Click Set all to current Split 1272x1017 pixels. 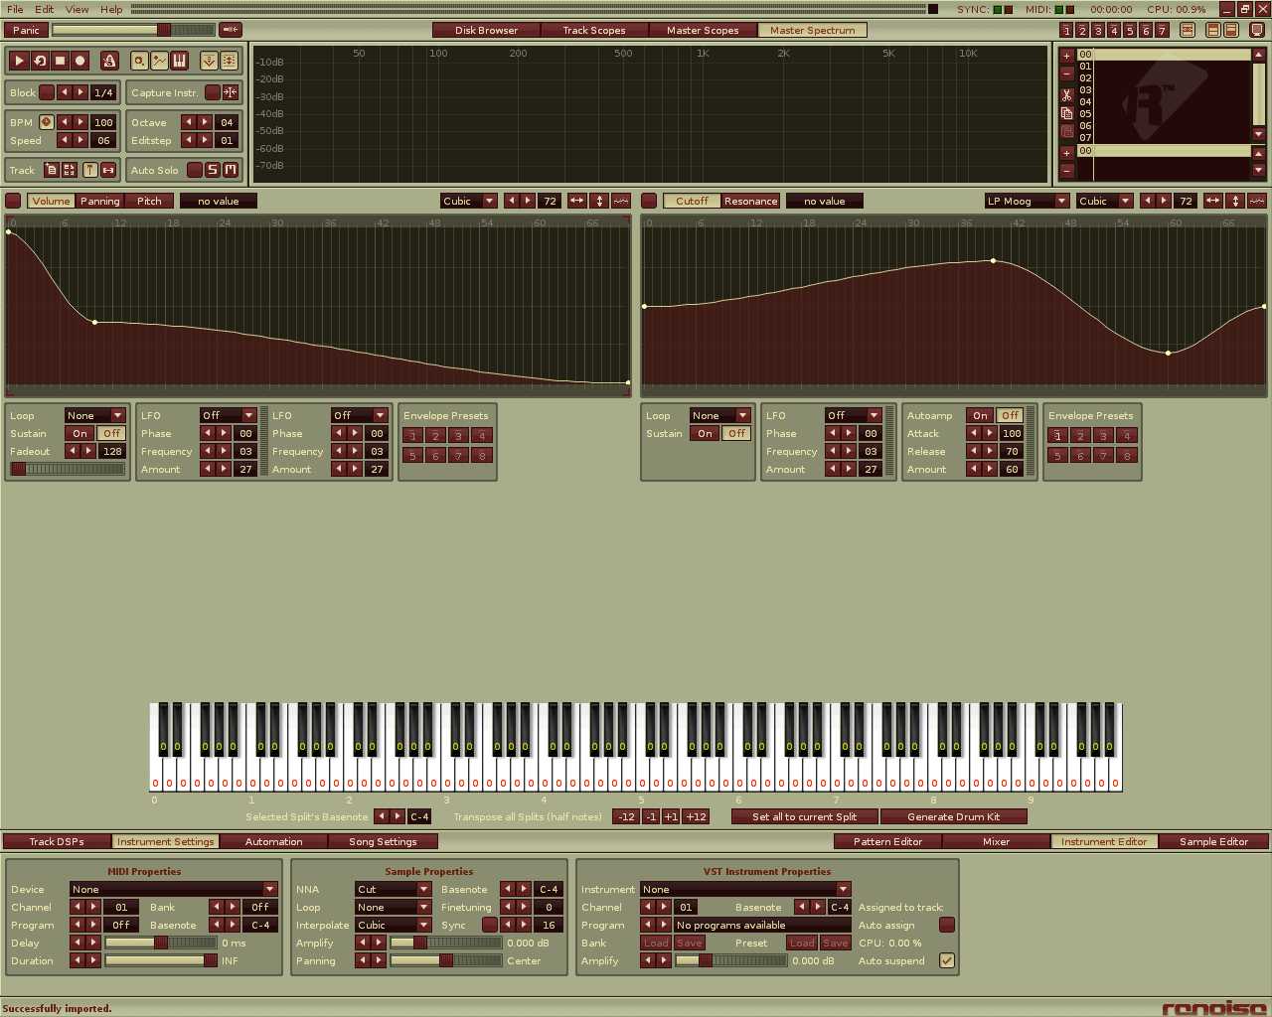(x=804, y=816)
